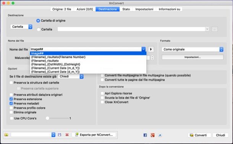Select the Cartella radio button
Image resolution: width=233 pixels, height=144 pixels.
(x=39, y=29)
